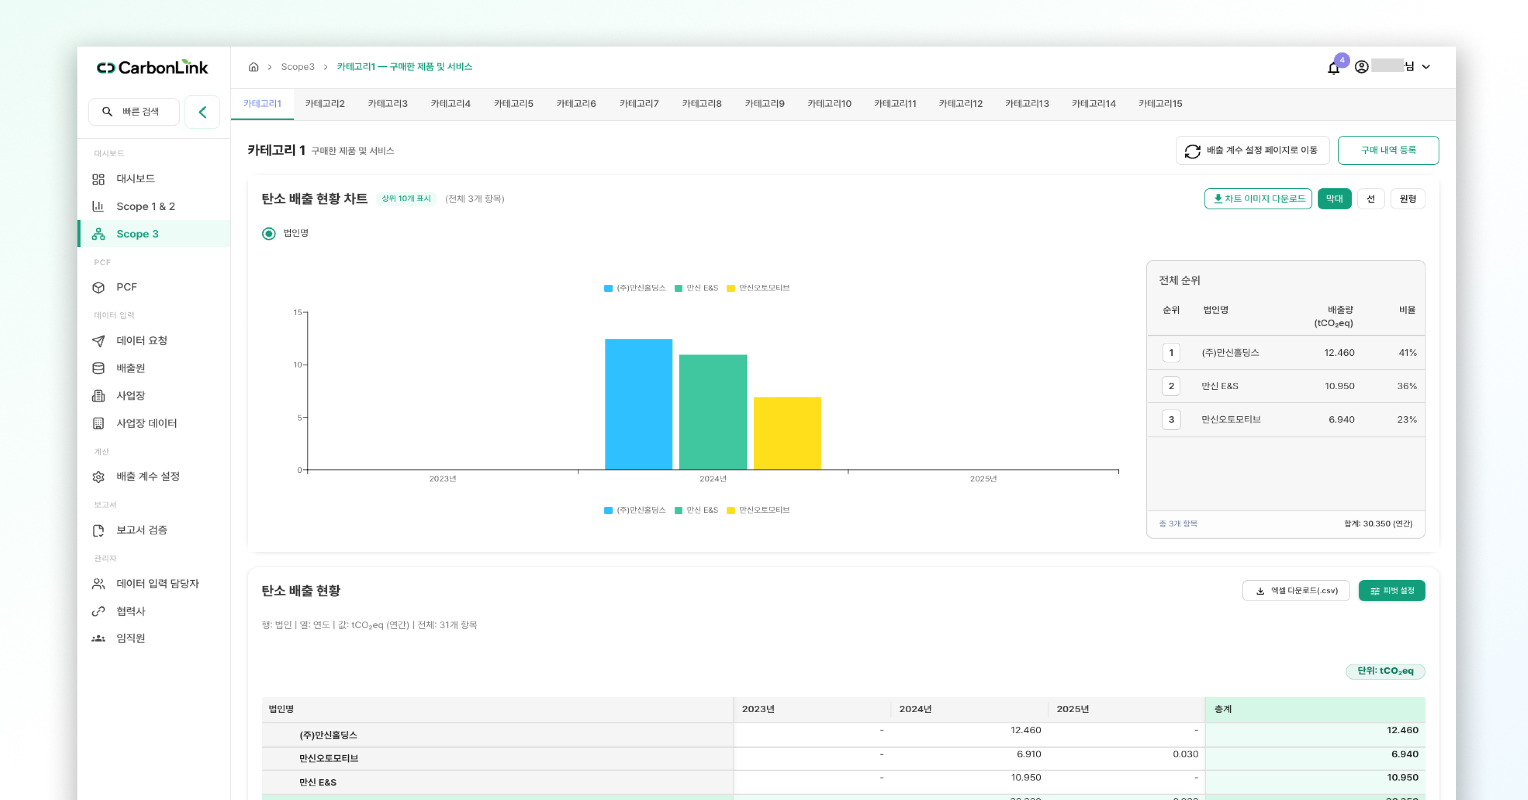The width and height of the screenshot is (1528, 800).
Task: Open the notifications bell
Action: tap(1334, 68)
